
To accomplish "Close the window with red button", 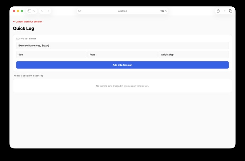I will point(14,11).
